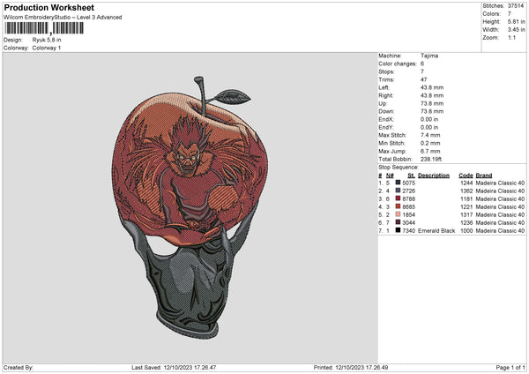Click thread code 1236 in stop sequence
The image size is (529, 374).
click(466, 222)
